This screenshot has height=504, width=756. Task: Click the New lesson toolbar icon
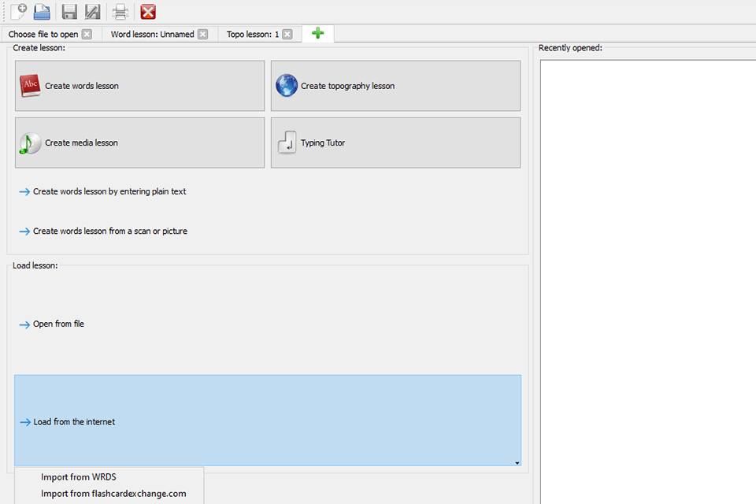(18, 11)
